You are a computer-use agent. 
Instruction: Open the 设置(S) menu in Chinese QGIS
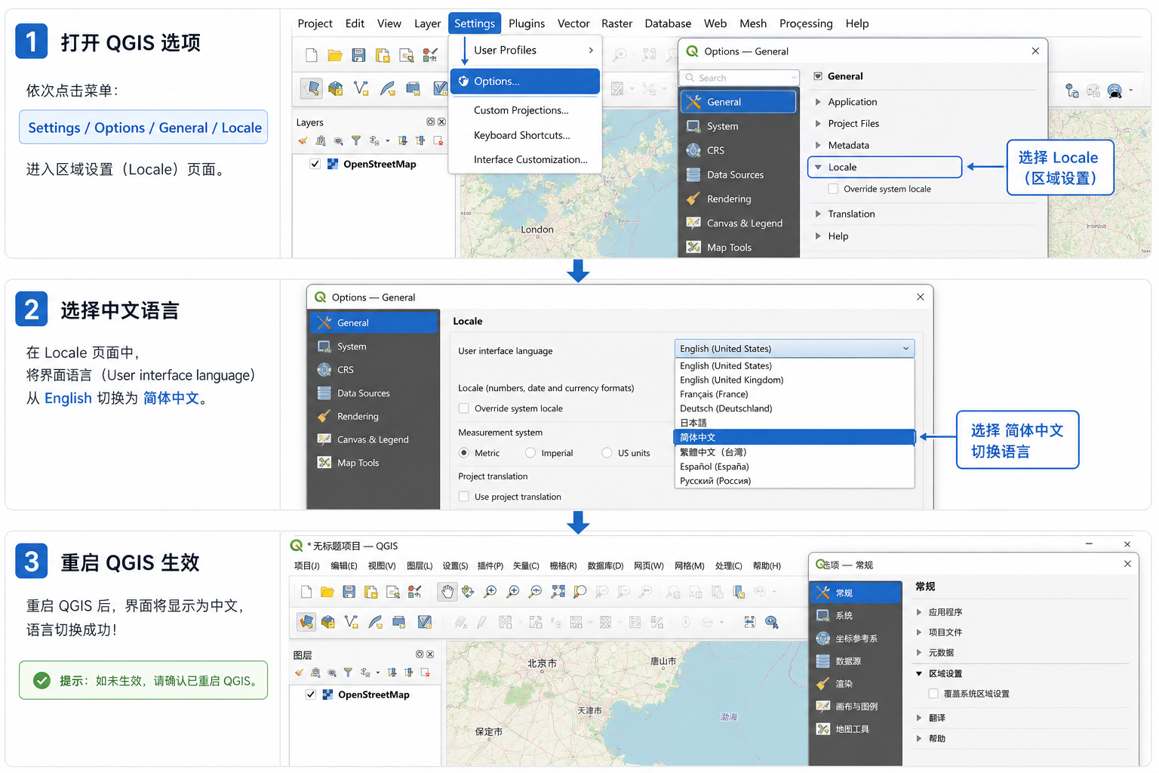click(455, 565)
